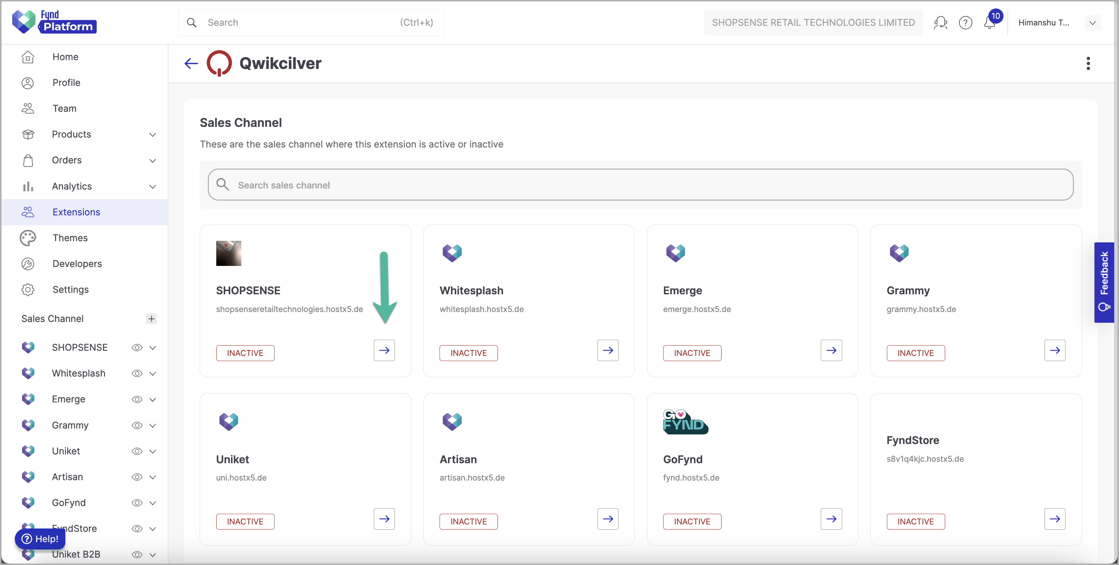This screenshot has width=1119, height=565.
Task: Open Themes in sidebar
Action: coord(85,238)
